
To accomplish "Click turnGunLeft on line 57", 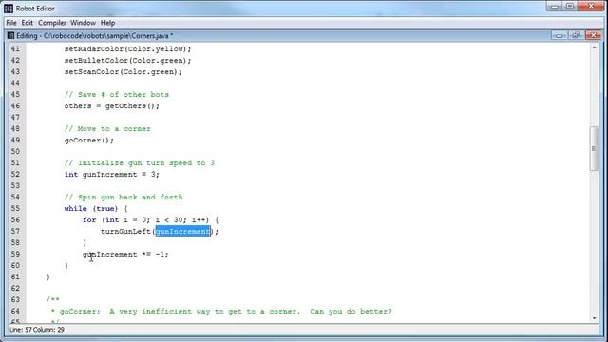I will pos(125,232).
